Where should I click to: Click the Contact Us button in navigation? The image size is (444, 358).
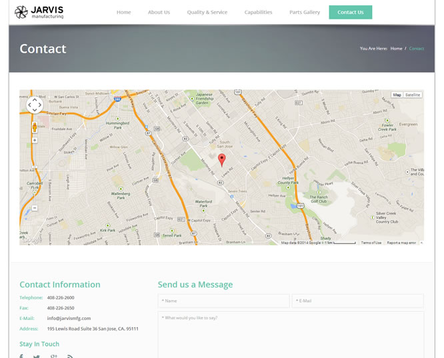coord(350,12)
